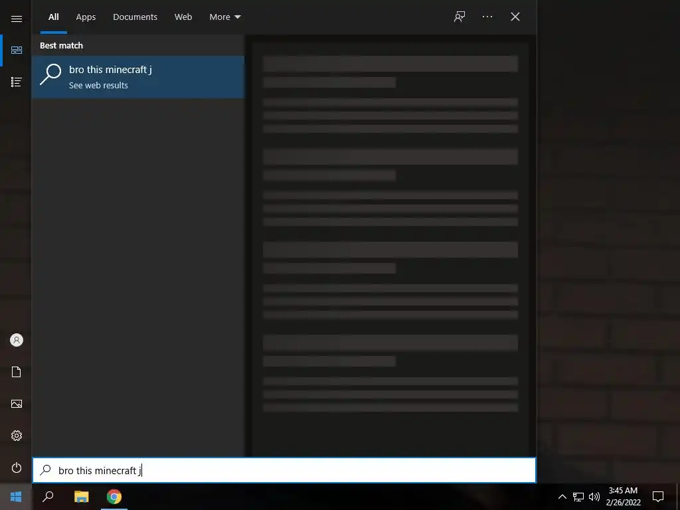
Task: Open the Power options icon
Action: point(17,467)
